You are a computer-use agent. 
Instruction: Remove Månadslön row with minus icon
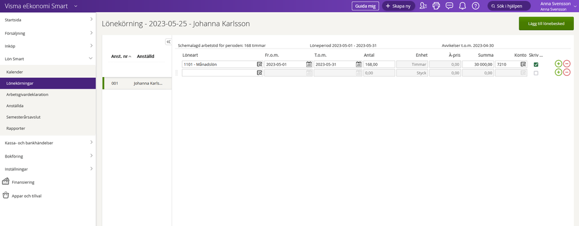(567, 64)
